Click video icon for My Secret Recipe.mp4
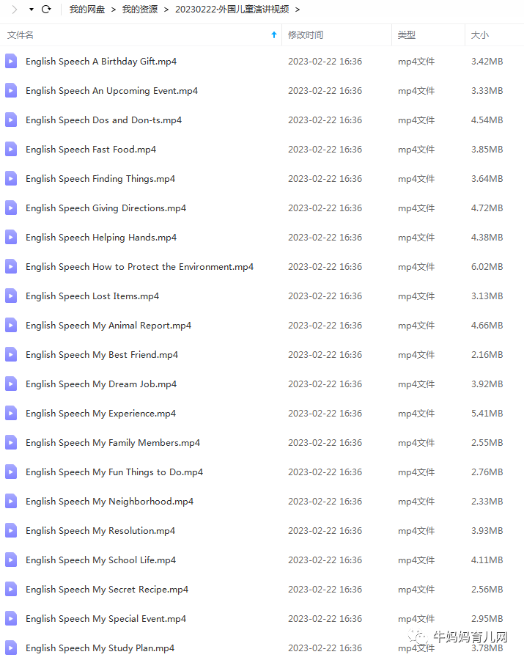Screen dimensions: 524x660 coord(11,590)
